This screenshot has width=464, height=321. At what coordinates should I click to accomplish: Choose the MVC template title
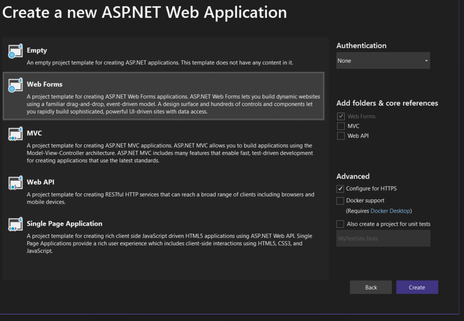[x=34, y=133]
